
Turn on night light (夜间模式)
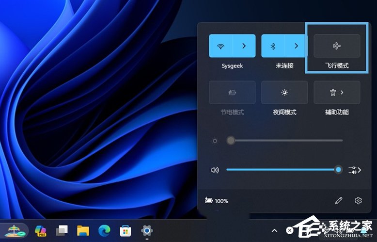[284, 92]
